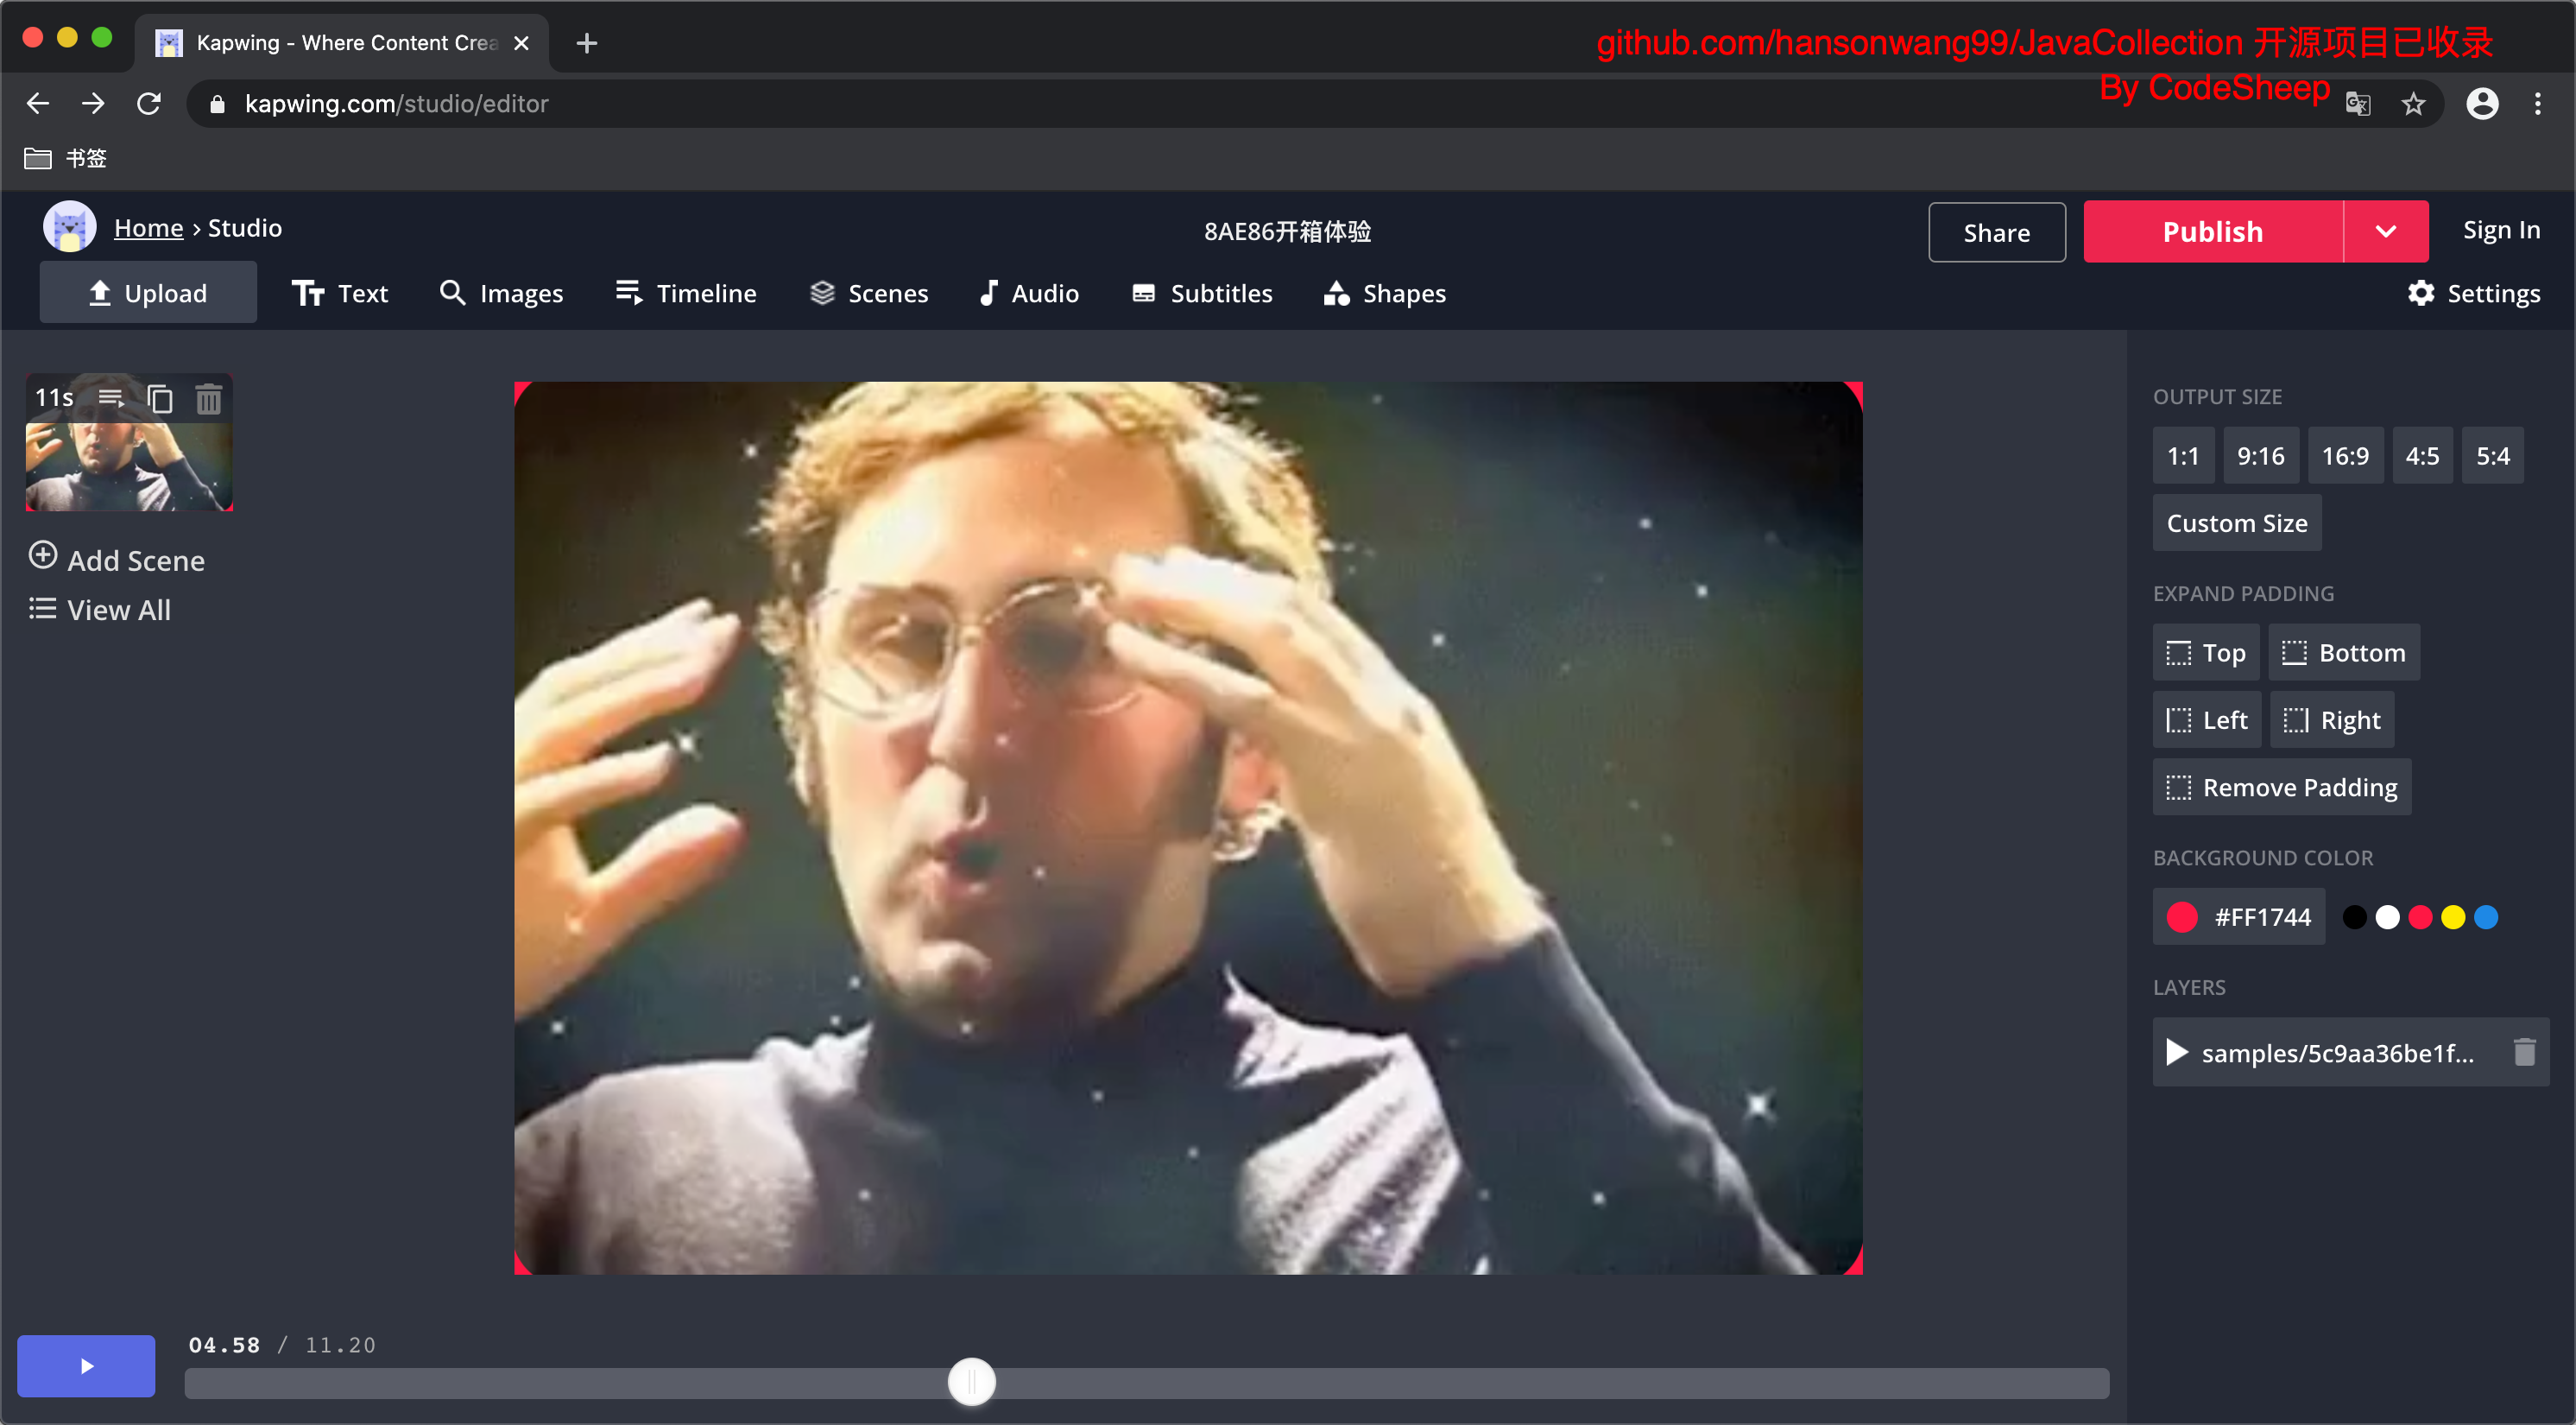Set output size to 9:16

pyautogui.click(x=2261, y=455)
